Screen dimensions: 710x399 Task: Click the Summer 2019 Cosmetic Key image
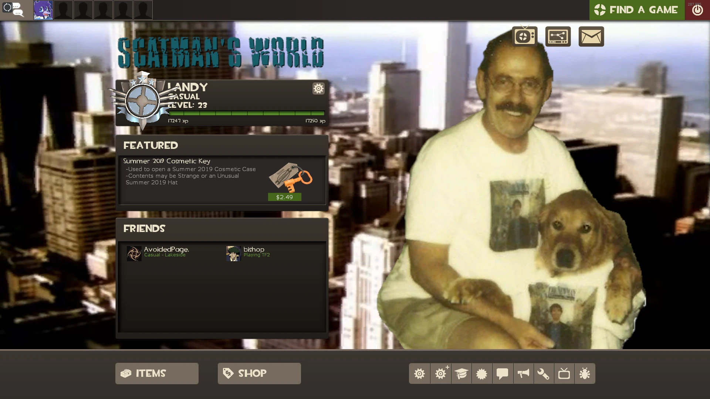[291, 177]
